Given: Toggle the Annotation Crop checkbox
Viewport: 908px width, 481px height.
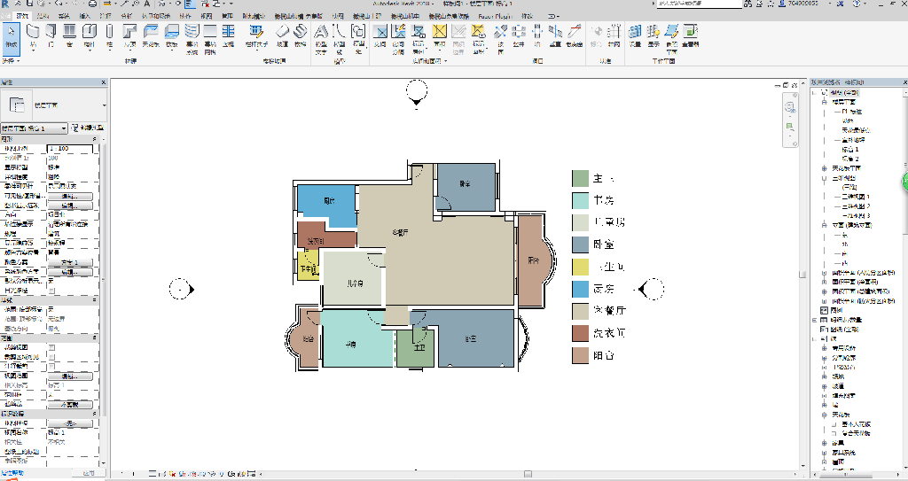Looking at the screenshot, I should 51,366.
